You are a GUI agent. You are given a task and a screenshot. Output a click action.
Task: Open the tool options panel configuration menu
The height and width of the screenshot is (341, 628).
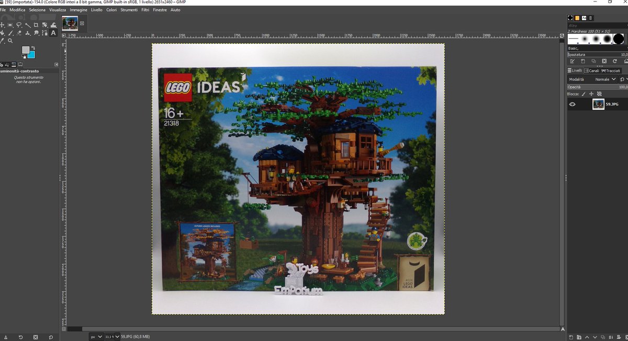tap(57, 64)
